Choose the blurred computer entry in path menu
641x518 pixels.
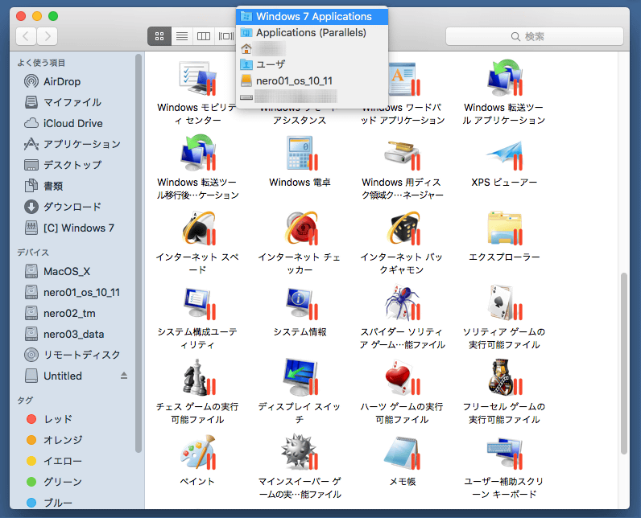click(312, 97)
